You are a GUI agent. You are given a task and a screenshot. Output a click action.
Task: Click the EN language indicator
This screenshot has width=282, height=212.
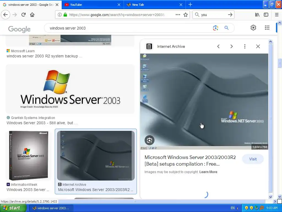tap(232, 208)
